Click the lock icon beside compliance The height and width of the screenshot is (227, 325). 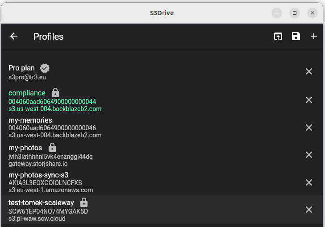[55, 93]
